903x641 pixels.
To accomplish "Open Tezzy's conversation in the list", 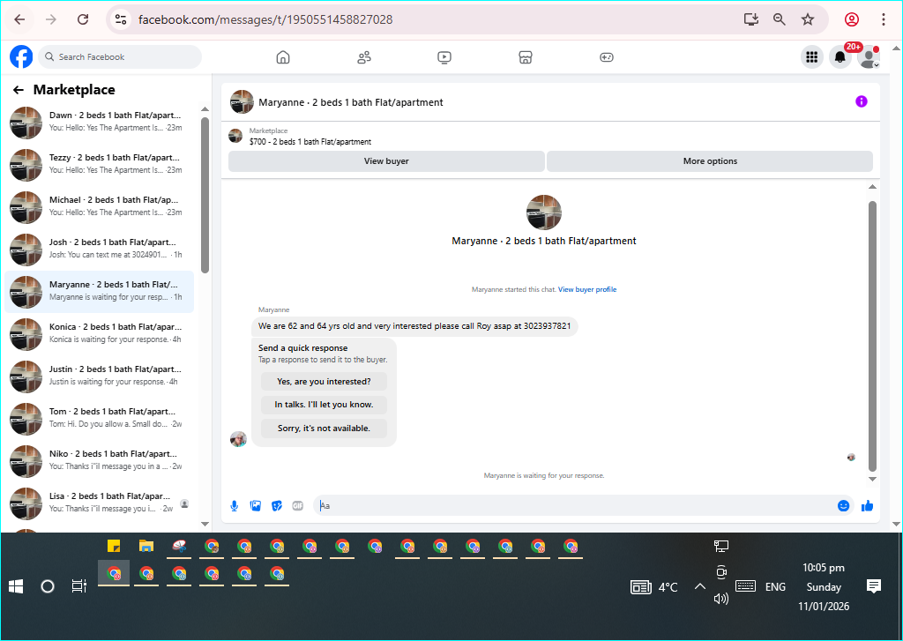I will pos(99,164).
